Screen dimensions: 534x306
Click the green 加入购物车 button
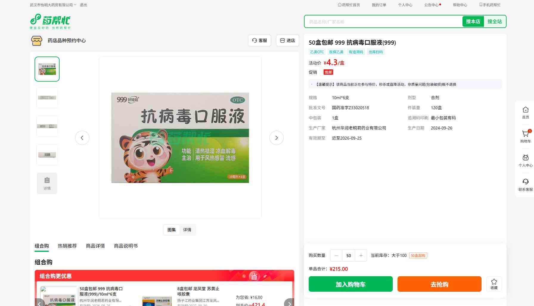click(x=350, y=284)
